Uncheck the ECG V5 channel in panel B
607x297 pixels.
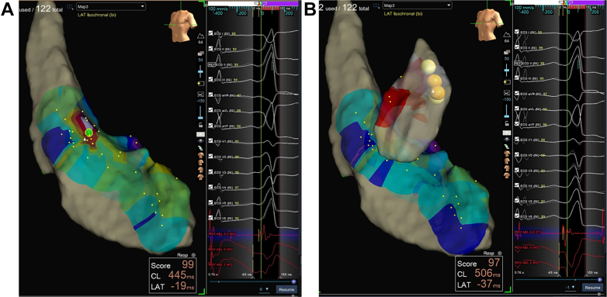click(x=517, y=200)
